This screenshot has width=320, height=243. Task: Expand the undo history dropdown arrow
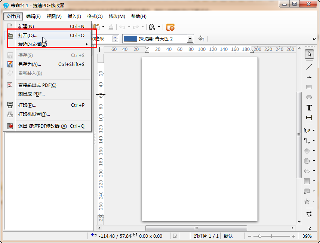pos(129,27)
